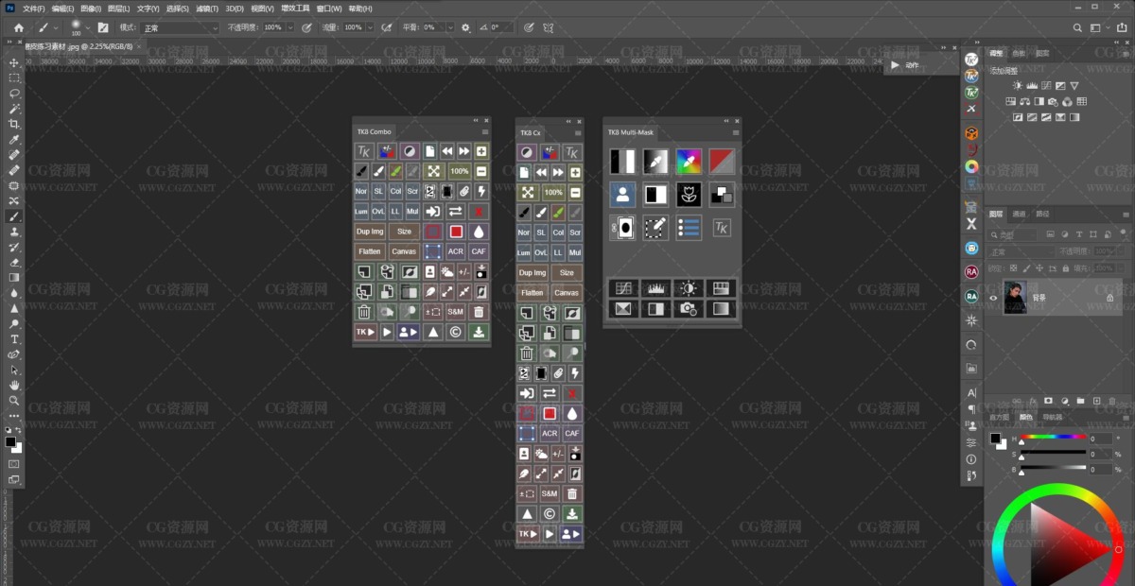
Task: Click Dup Img button in TK8 Combo
Action: 370,232
